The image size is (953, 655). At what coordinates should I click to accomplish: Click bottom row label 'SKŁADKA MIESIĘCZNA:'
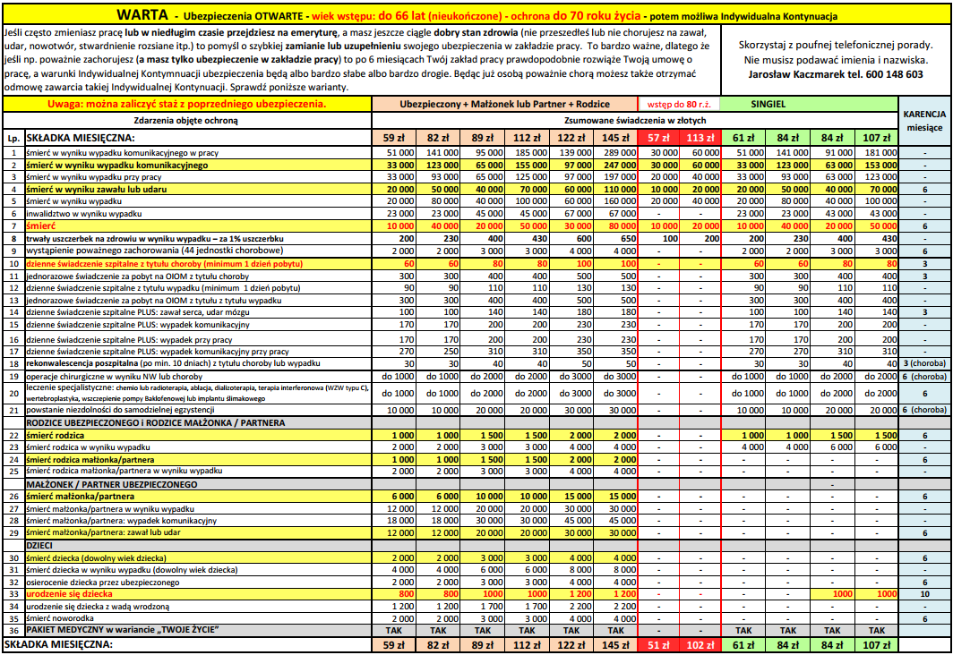coord(58,644)
